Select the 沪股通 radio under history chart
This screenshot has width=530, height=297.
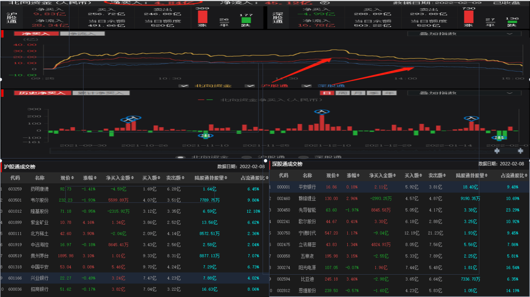pyautogui.click(x=247, y=157)
